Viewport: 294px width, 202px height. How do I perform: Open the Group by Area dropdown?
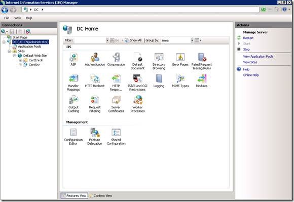(x=192, y=41)
